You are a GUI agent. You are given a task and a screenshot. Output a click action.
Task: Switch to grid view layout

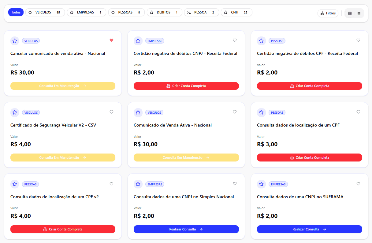tap(350, 13)
